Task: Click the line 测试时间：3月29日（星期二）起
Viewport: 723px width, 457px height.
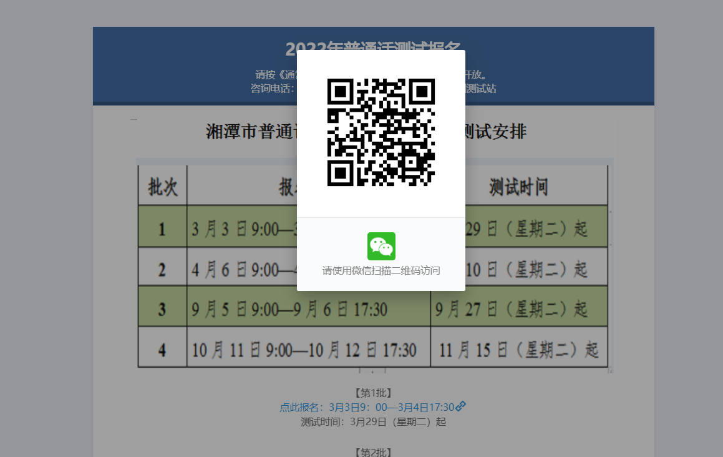Action: tap(374, 422)
